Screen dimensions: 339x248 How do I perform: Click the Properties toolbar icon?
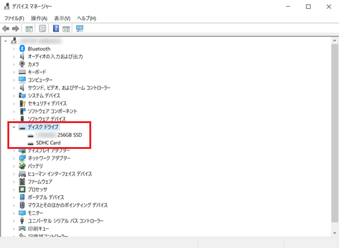coord(43,28)
